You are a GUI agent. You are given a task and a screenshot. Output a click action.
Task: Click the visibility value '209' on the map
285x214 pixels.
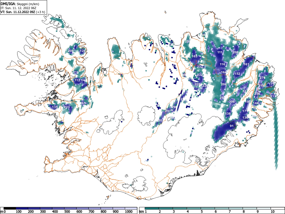click(197, 84)
